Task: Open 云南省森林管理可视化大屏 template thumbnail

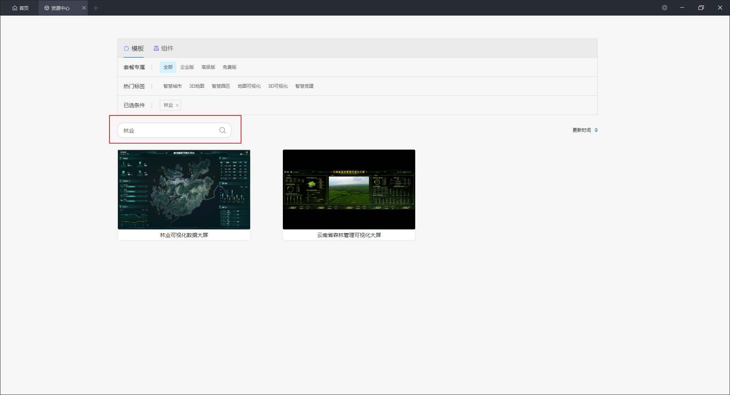Action: coord(349,190)
